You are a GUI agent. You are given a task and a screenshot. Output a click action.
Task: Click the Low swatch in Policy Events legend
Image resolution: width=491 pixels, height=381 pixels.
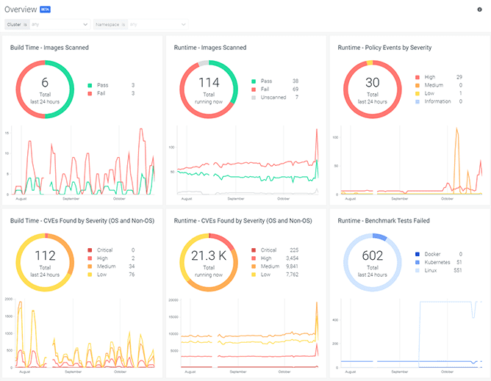[417, 93]
